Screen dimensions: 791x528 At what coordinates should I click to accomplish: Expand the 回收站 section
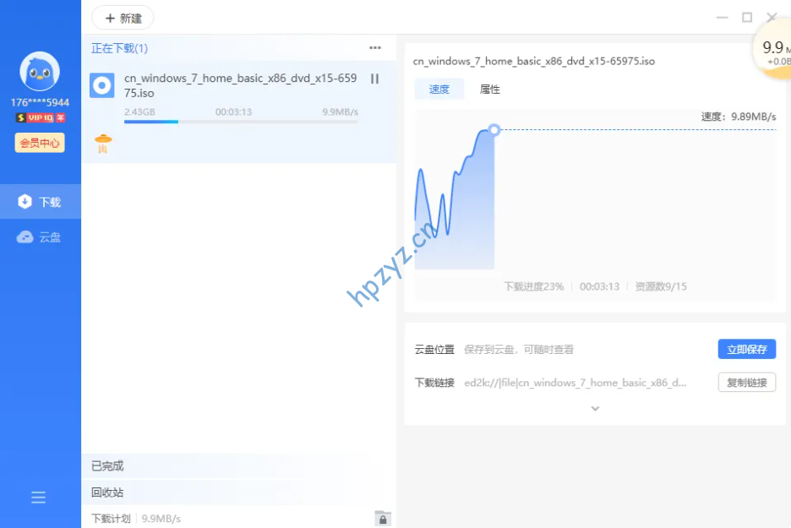tap(108, 492)
